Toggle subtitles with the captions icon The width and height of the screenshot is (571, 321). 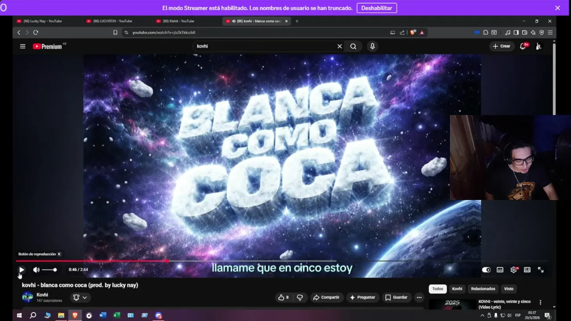click(500, 270)
